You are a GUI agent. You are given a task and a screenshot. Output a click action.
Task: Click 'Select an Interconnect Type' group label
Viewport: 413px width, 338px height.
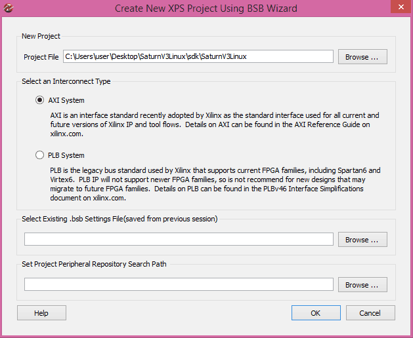[x=66, y=81]
